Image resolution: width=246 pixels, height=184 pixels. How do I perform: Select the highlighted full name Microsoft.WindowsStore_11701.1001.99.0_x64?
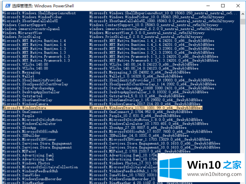coord(146,108)
